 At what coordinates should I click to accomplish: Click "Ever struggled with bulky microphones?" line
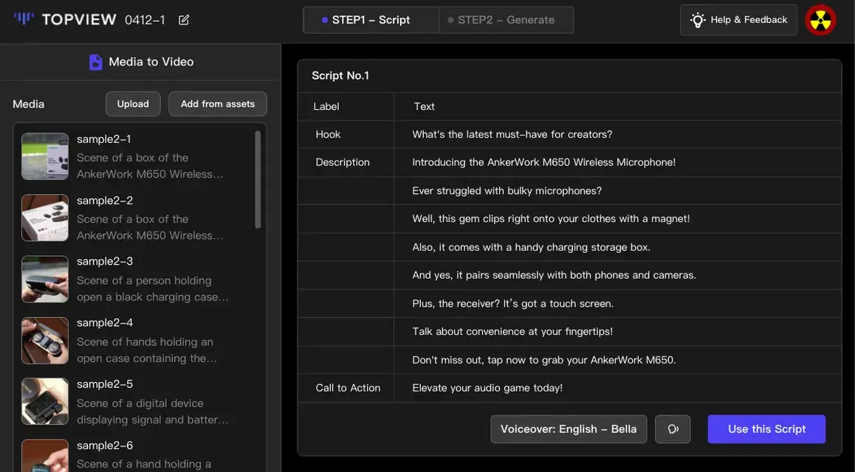[507, 190]
